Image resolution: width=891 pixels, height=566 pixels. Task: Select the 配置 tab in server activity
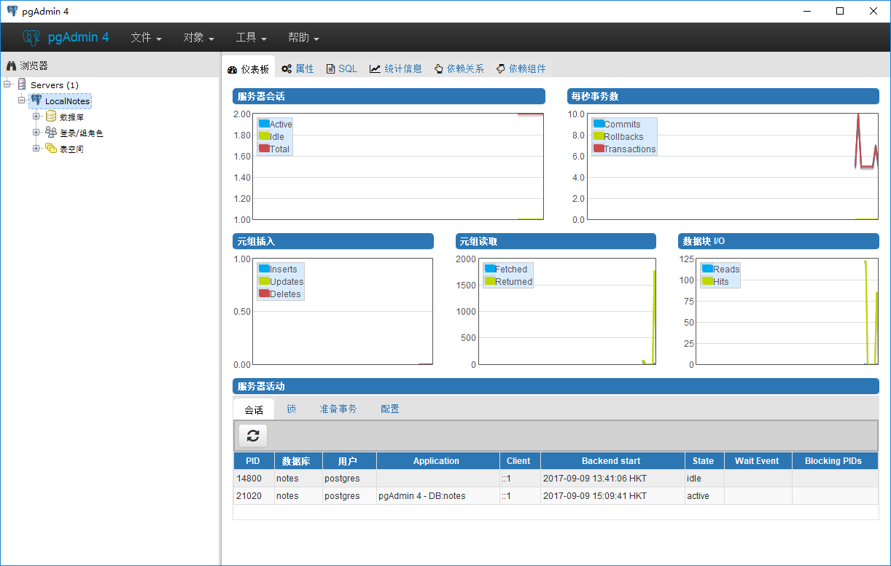click(x=389, y=409)
